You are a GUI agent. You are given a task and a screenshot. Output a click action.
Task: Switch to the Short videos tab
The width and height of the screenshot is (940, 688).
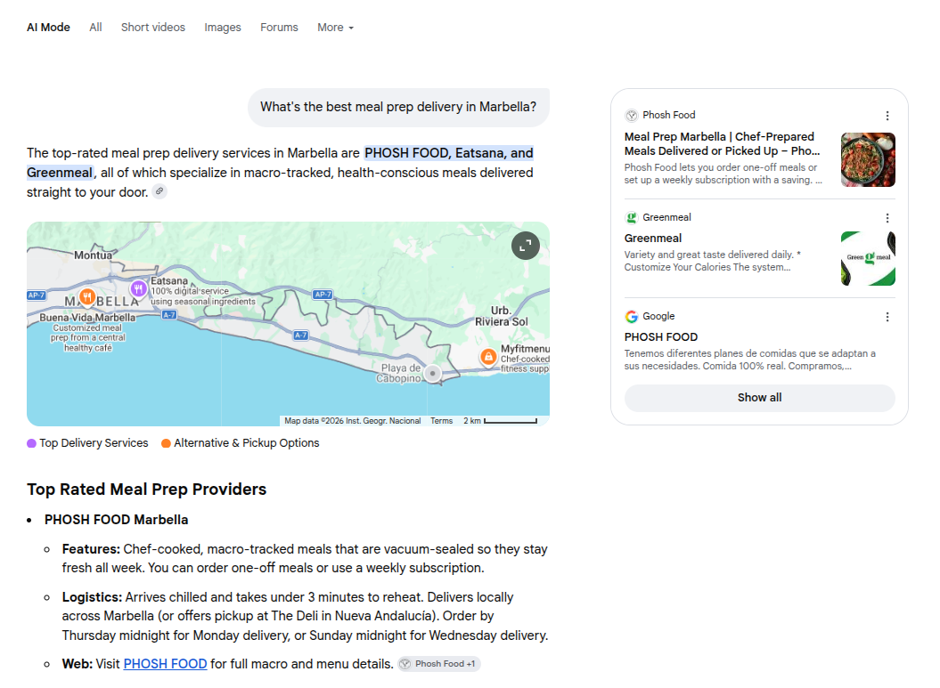tap(153, 28)
